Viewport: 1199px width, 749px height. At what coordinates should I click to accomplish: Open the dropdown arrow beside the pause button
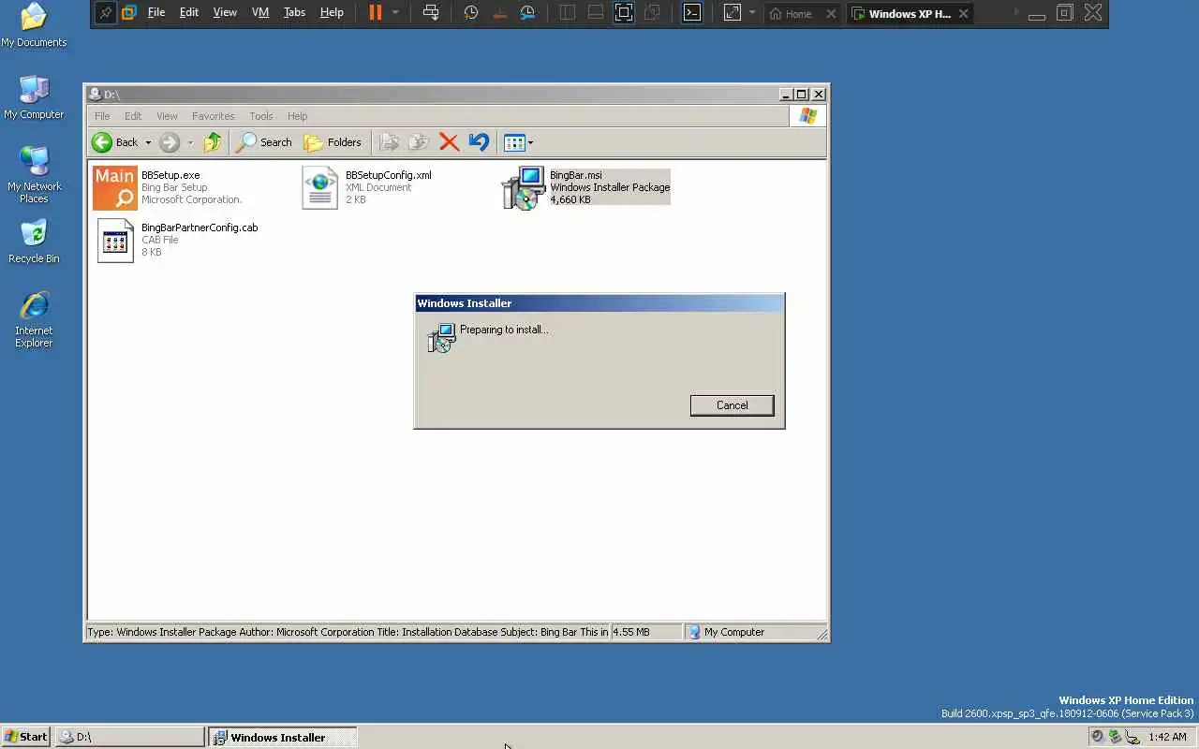point(395,13)
